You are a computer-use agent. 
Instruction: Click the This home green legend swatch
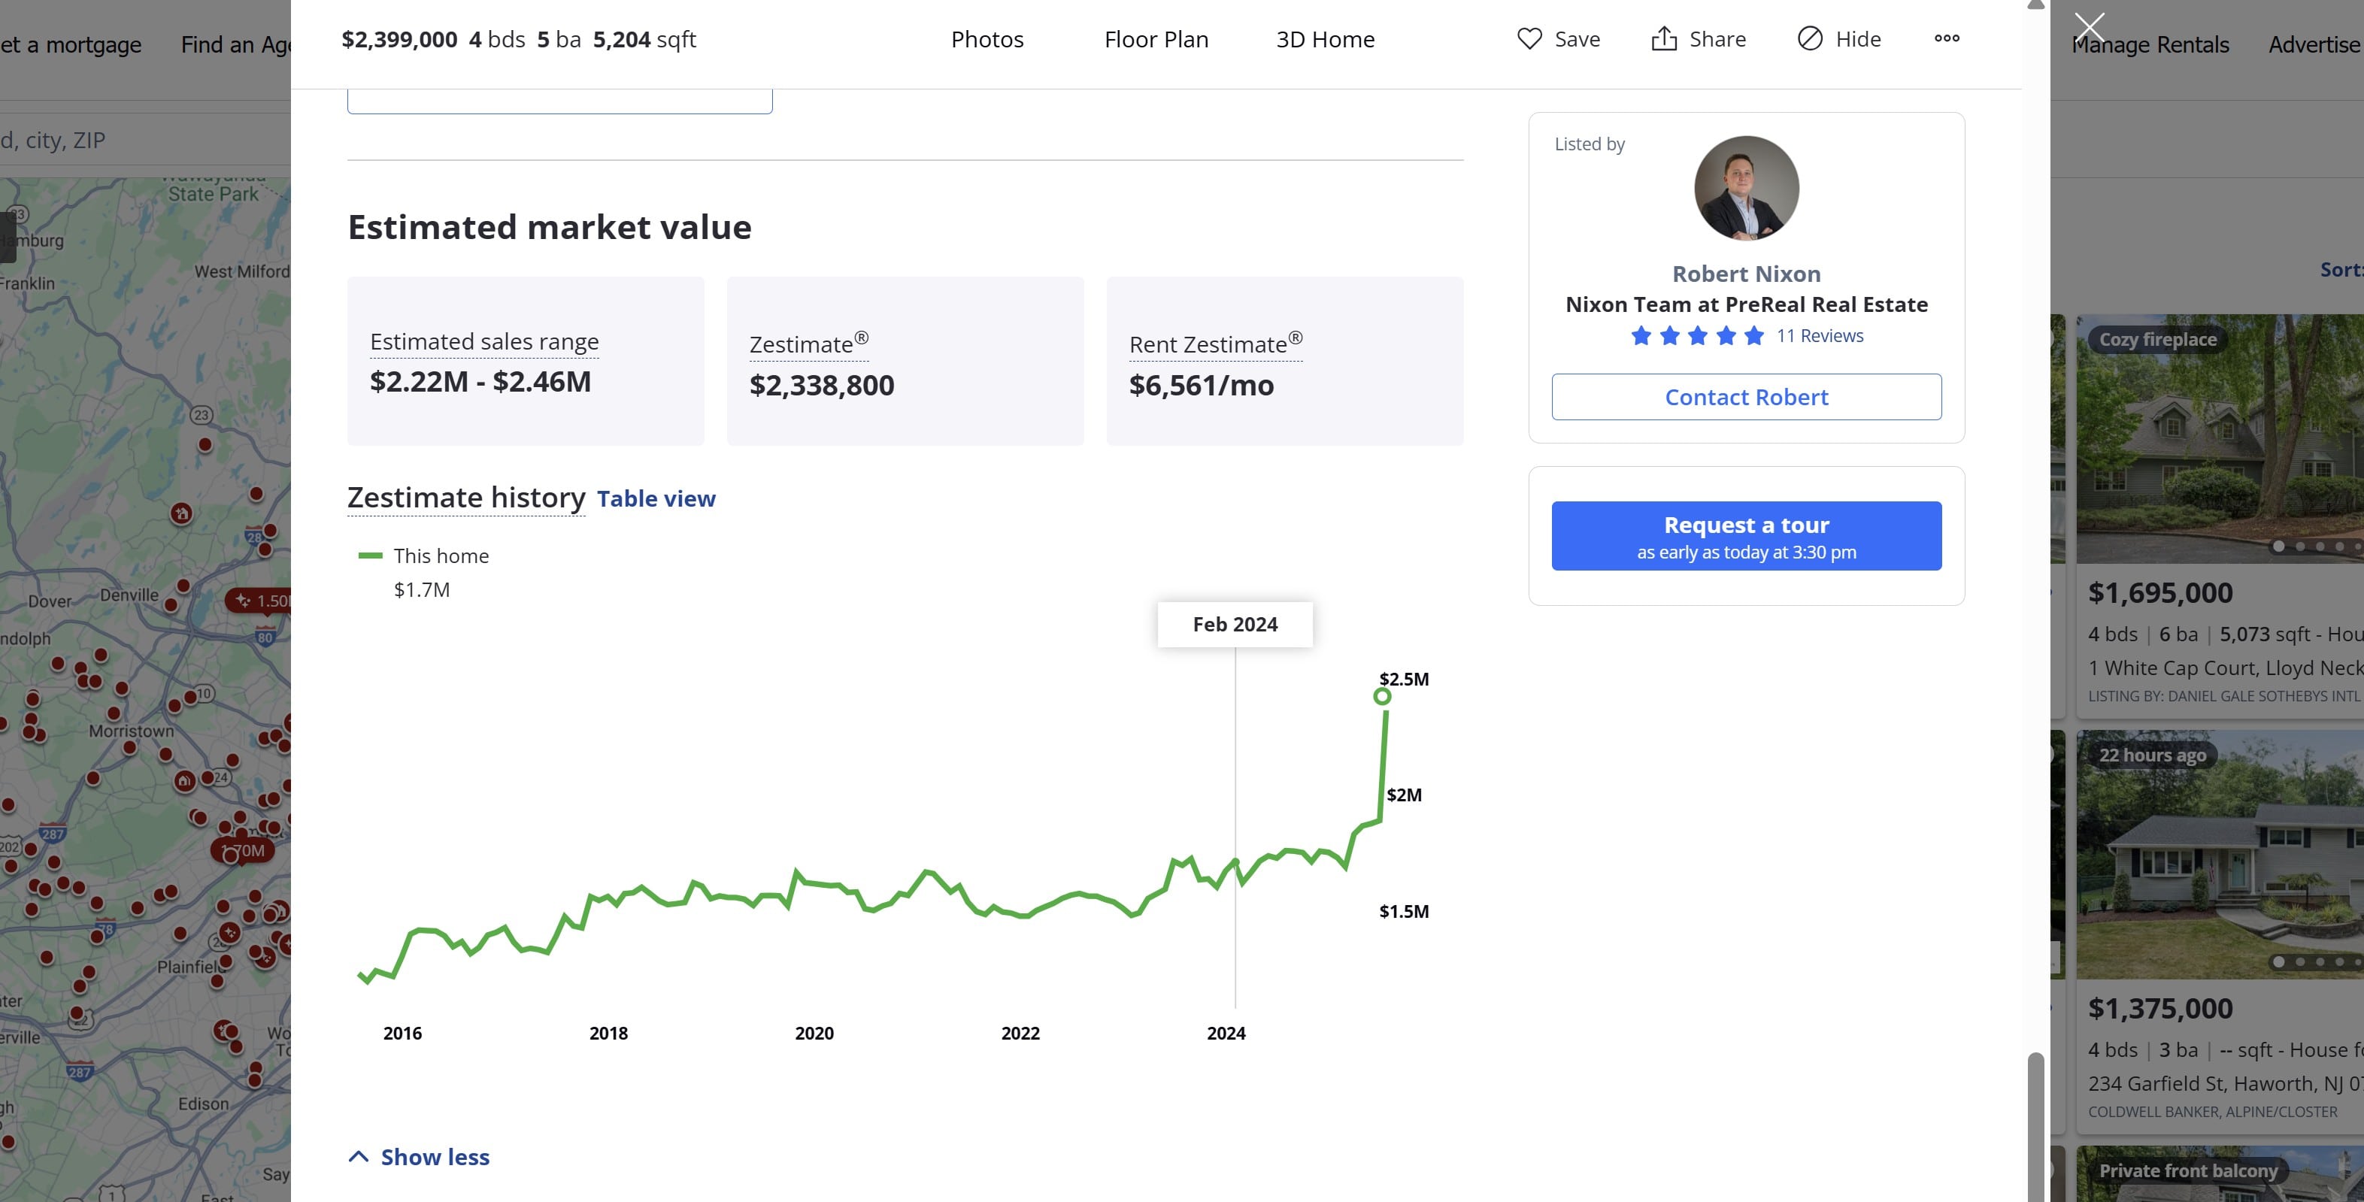[370, 555]
